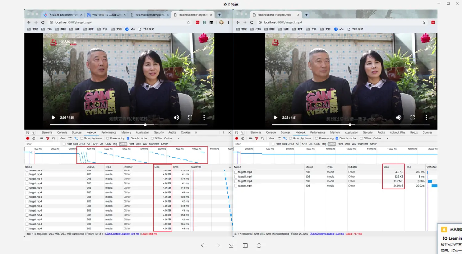Switch to Wiki browser tab in left window
The width and height of the screenshot is (462, 254).
click(x=106, y=15)
